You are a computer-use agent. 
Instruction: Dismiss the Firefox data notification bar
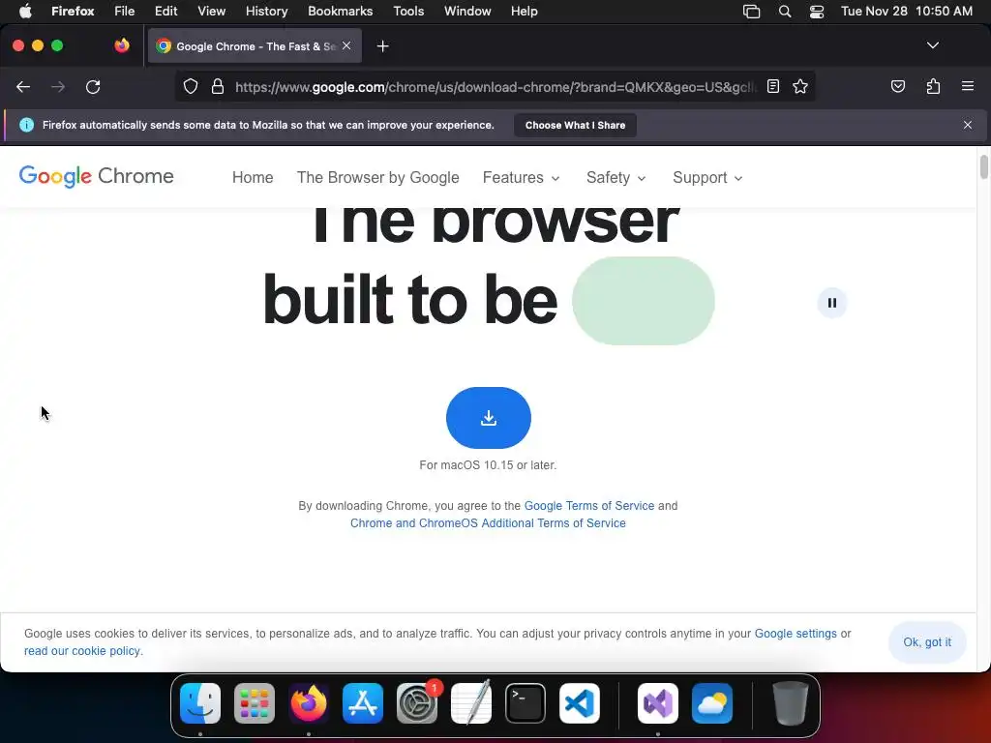968,125
